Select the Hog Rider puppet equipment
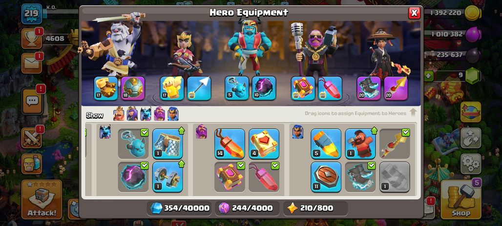The image size is (502, 226). pyautogui.click(x=360, y=144)
